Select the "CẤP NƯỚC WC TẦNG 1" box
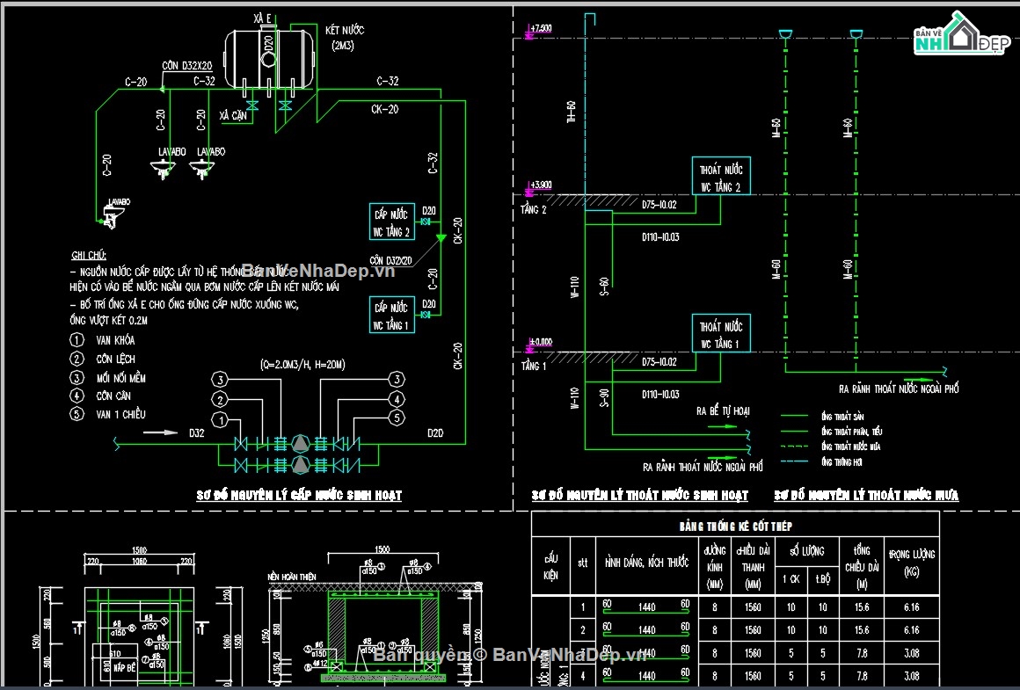The height and width of the screenshot is (690, 1020). point(391,315)
